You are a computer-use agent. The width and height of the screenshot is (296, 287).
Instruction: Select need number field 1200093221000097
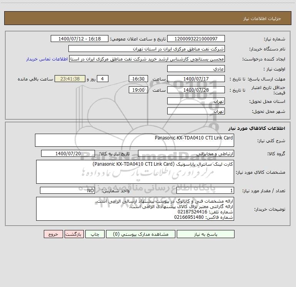click(196, 39)
